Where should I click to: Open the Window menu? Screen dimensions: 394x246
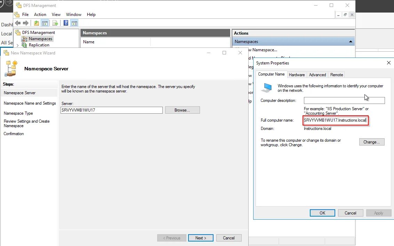coord(74,15)
